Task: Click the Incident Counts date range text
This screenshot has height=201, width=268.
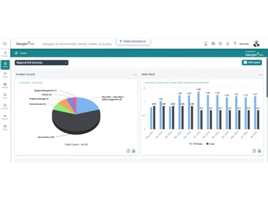Action: click(x=31, y=83)
